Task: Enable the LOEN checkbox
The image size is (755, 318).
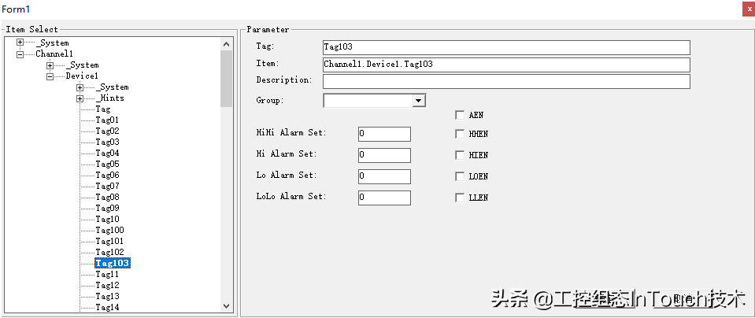Action: [460, 176]
